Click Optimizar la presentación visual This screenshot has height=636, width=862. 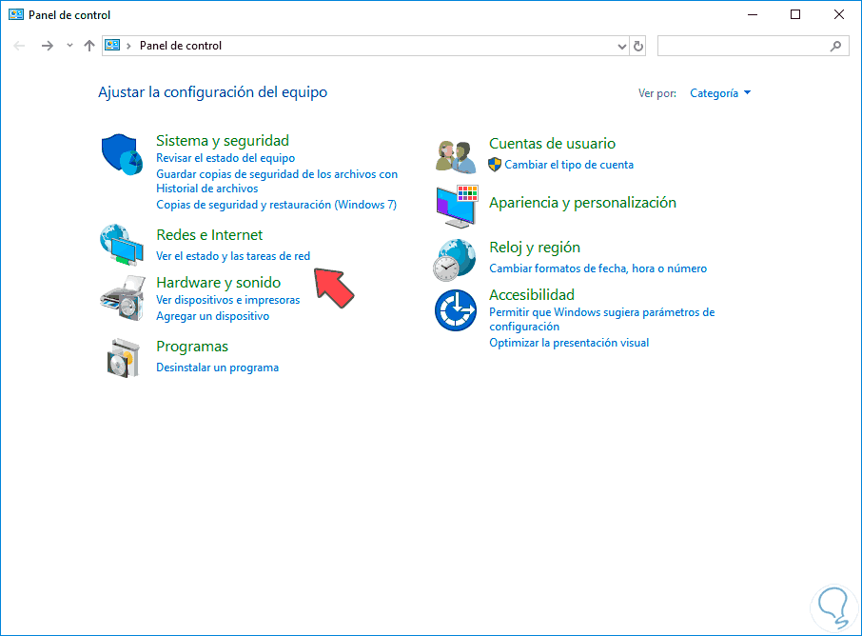[569, 343]
